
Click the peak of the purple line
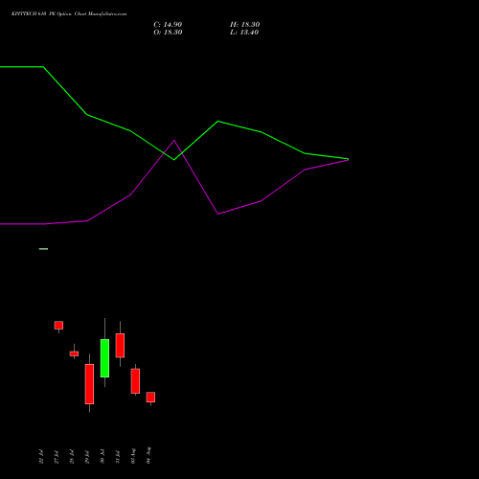[174, 140]
